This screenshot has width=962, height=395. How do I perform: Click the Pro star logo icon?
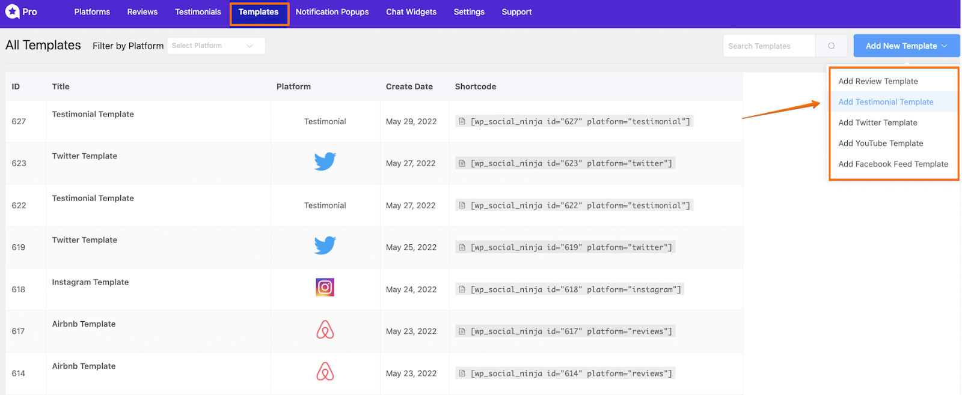pos(12,11)
